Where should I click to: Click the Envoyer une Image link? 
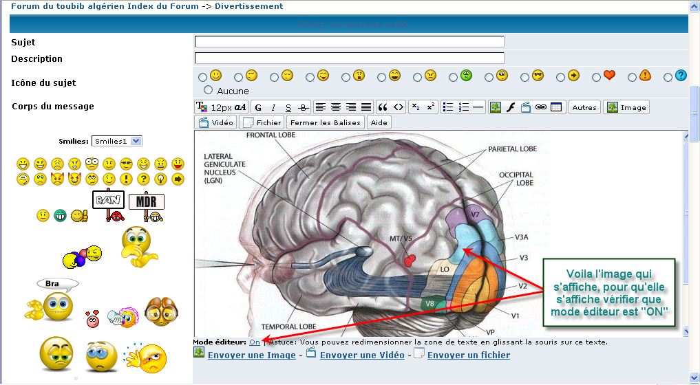(x=252, y=355)
